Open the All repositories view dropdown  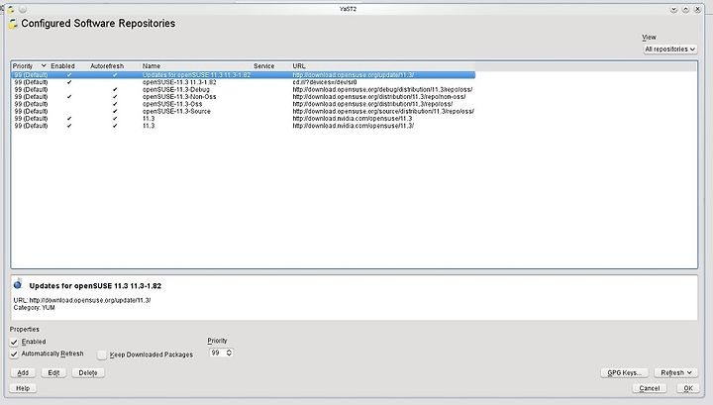(x=669, y=50)
